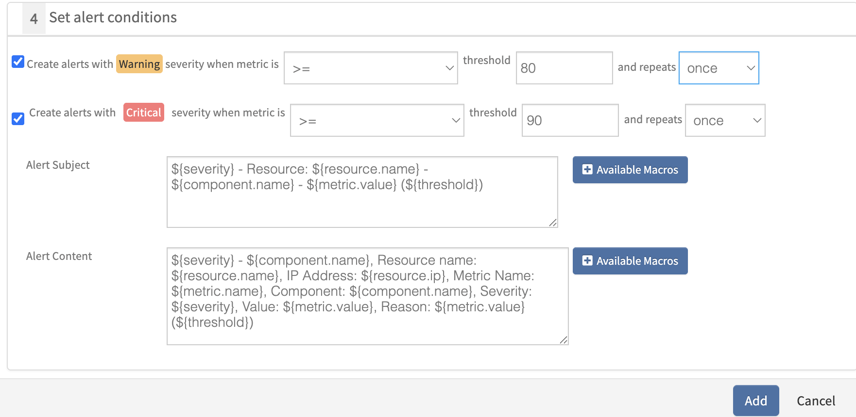This screenshot has width=856, height=417.
Task: Click the orange Warning severity badge
Action: 139,64
